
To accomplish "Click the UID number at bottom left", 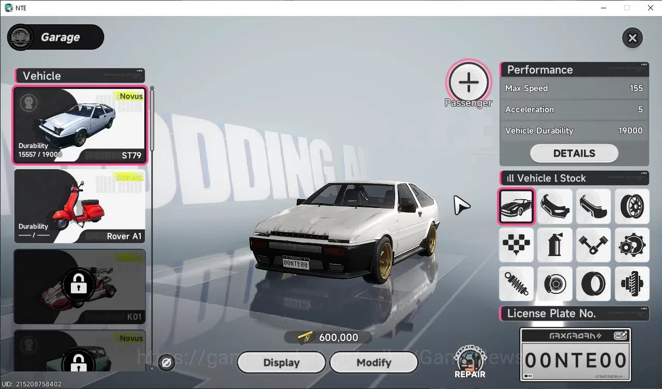I will 32,384.
